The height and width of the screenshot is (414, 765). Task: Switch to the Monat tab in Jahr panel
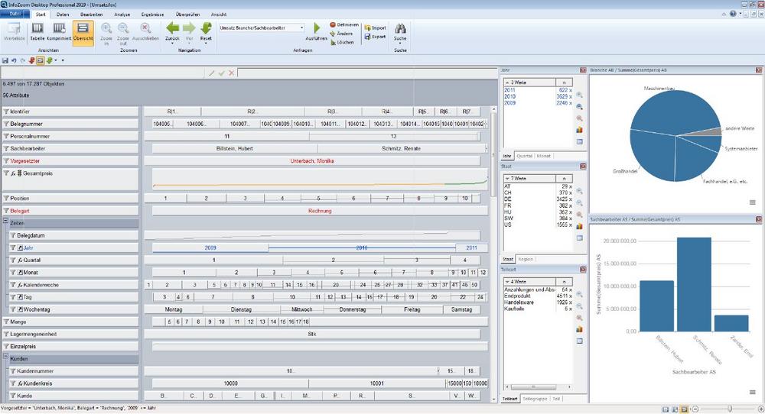point(543,156)
